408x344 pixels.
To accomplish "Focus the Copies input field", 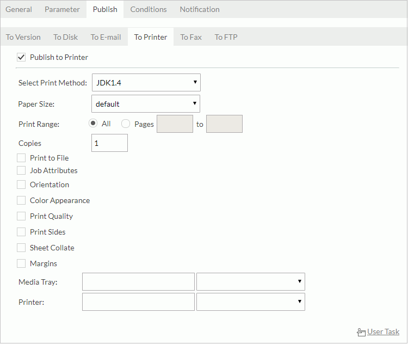I will (109, 143).
